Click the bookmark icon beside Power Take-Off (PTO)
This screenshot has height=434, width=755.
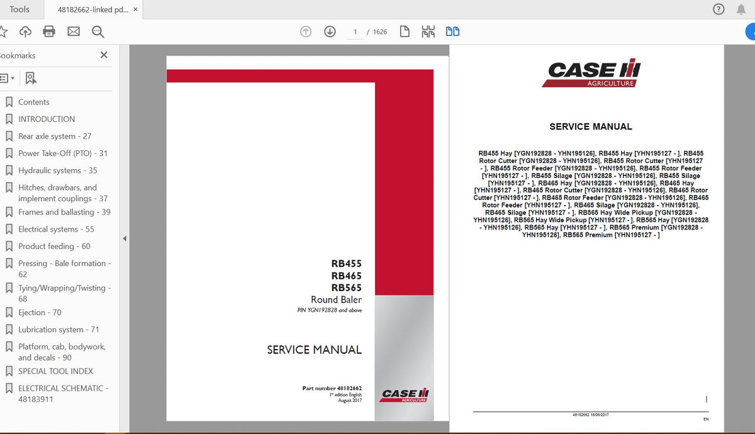9,153
